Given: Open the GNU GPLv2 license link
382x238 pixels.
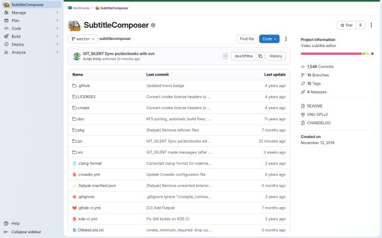Looking at the screenshot, I should click(317, 115).
